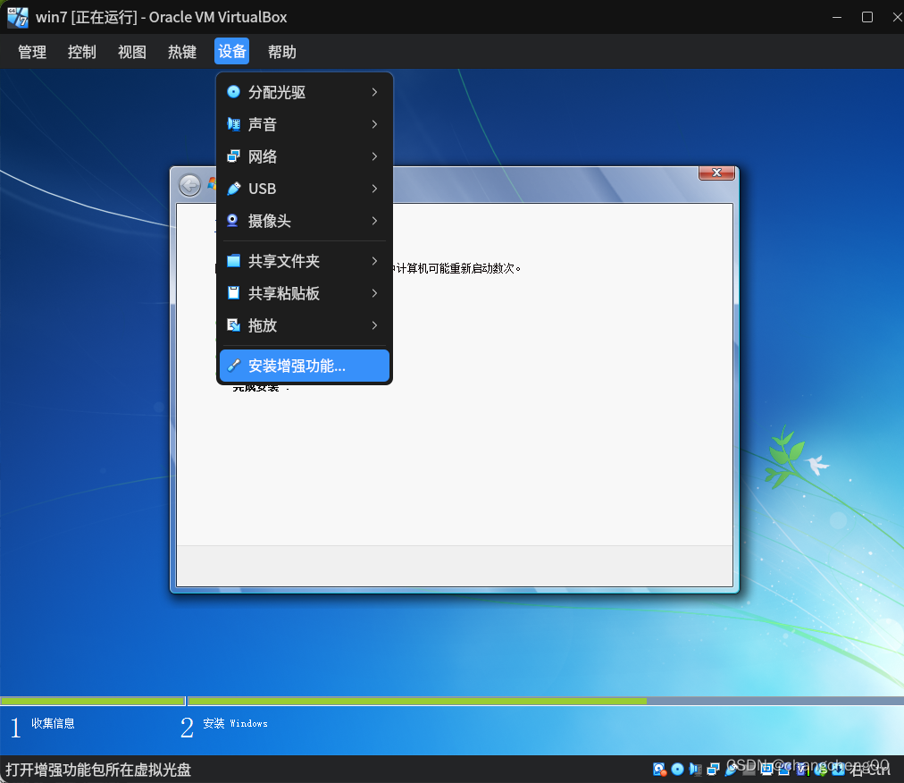
Task: Expand the 共享文件夹 submenu arrow
Action: tap(375, 261)
